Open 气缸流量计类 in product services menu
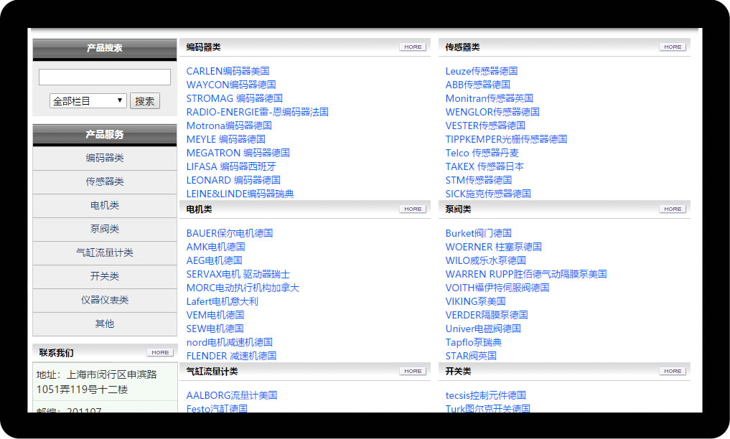Viewport: 730px width, 439px height. pos(105,253)
